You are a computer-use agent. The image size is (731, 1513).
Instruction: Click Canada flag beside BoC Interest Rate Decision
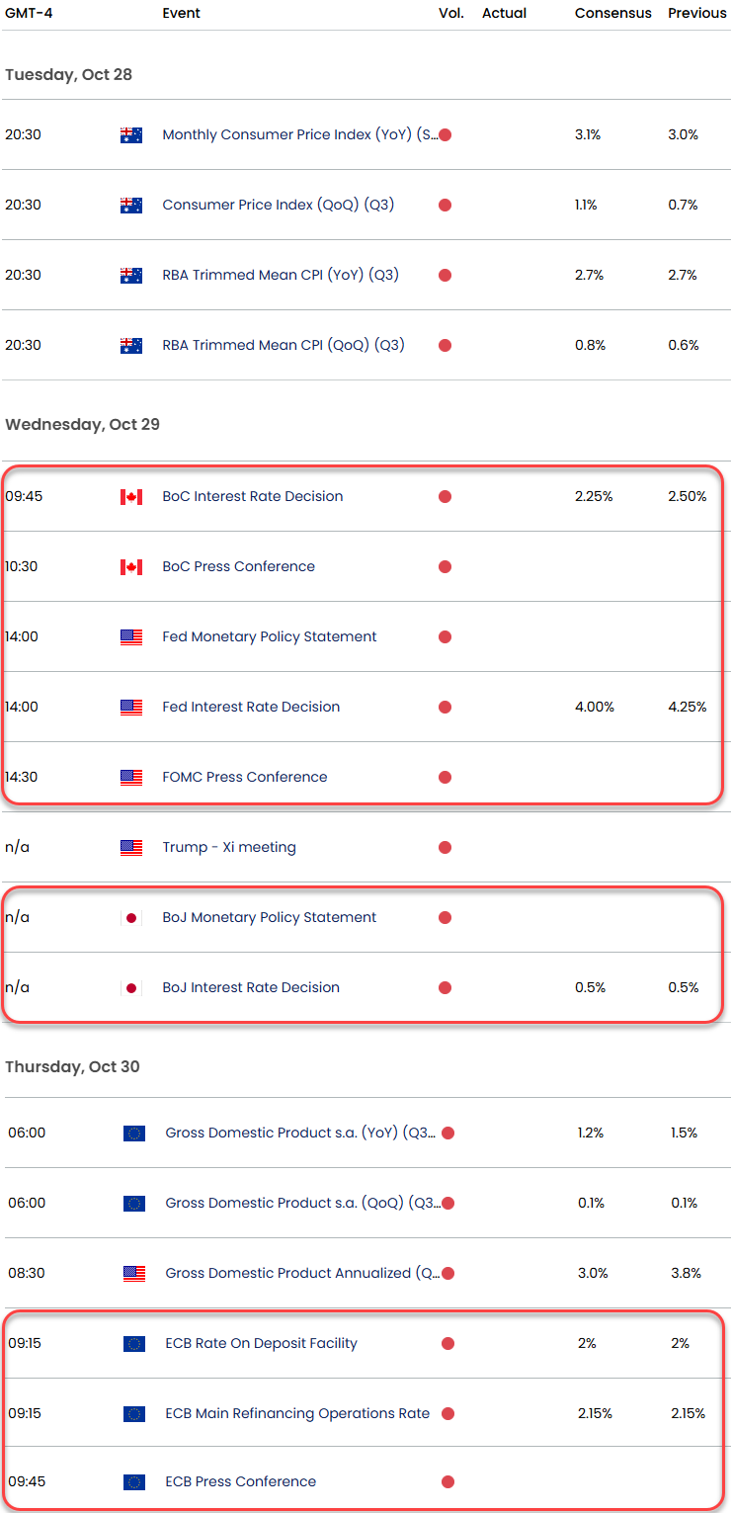[130, 497]
